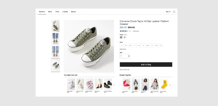Screen dimensions: 218x106
Task: Open the Size Guide link
Action: pyautogui.click(x=123, y=49)
